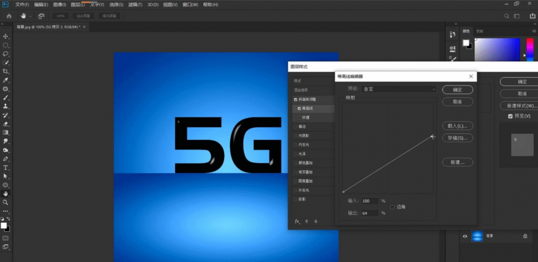Enable the 纹理 checkbox
The height and width of the screenshot is (262, 538).
click(x=299, y=118)
